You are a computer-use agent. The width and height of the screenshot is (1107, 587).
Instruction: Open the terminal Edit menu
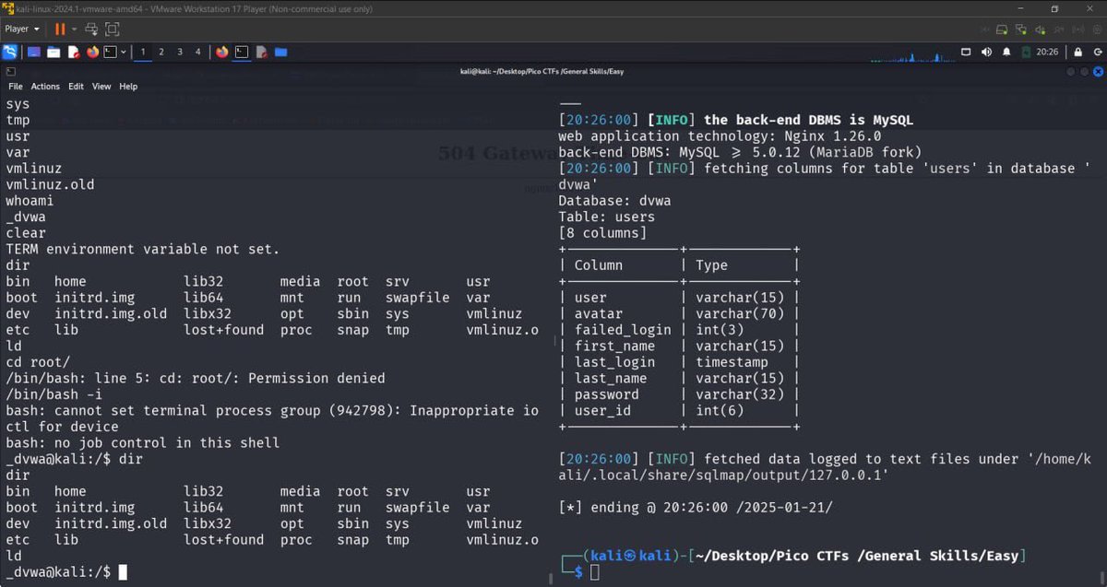[x=76, y=86]
